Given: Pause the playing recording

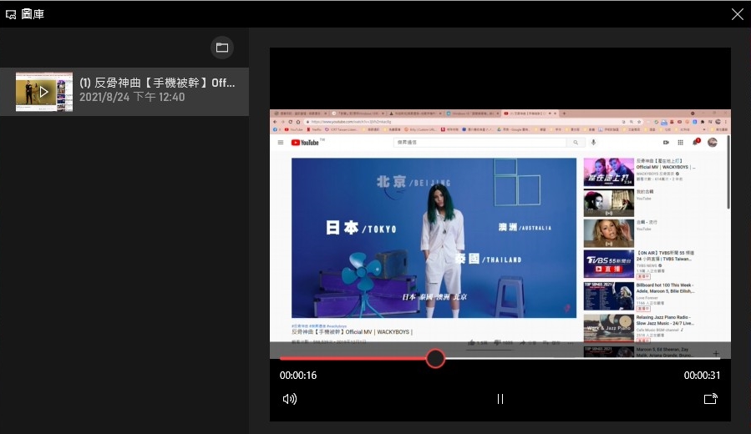Looking at the screenshot, I should click(x=500, y=399).
